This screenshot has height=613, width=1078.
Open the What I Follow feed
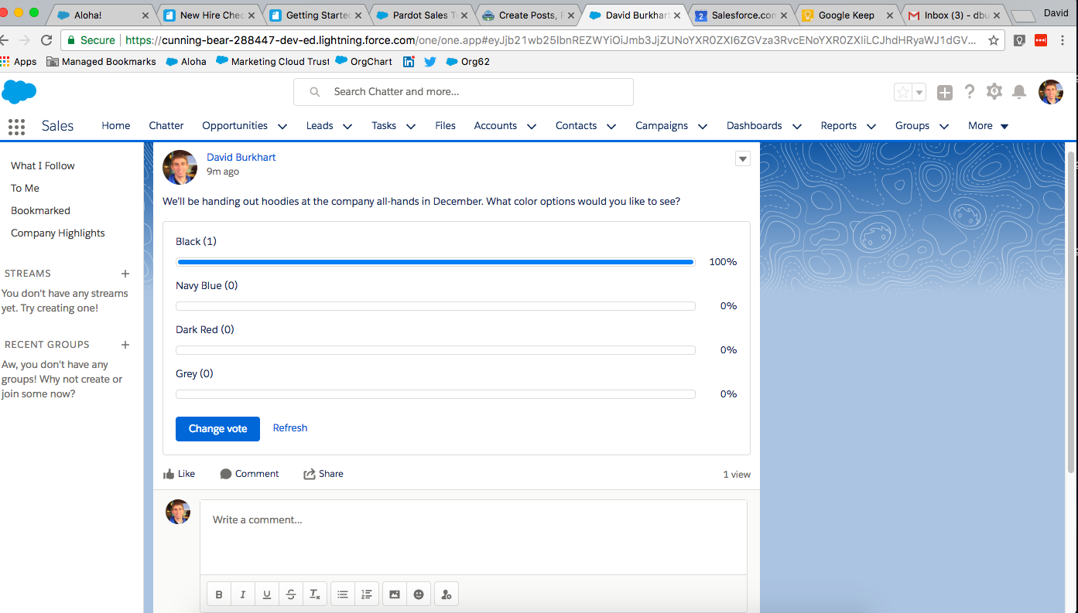click(43, 166)
